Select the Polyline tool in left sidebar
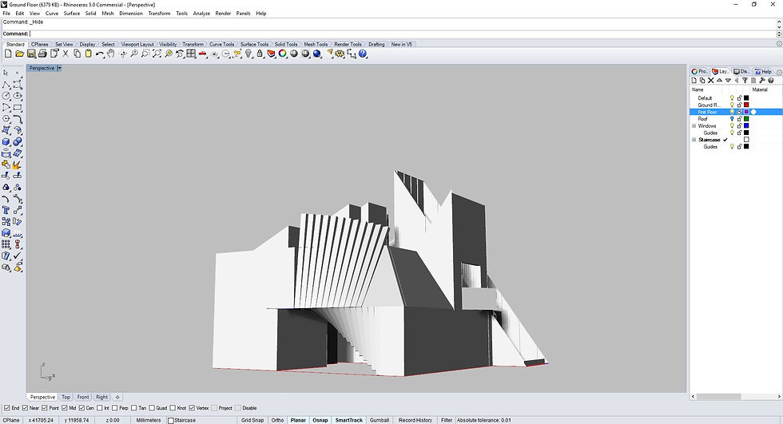The width and height of the screenshot is (783, 424). coord(6,85)
